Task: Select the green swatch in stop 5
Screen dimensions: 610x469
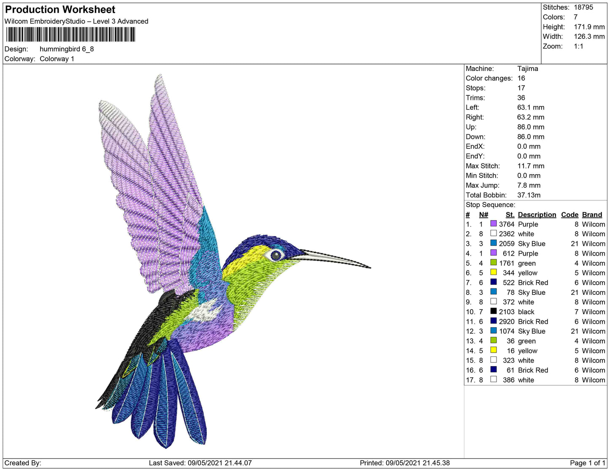Action: (x=493, y=263)
